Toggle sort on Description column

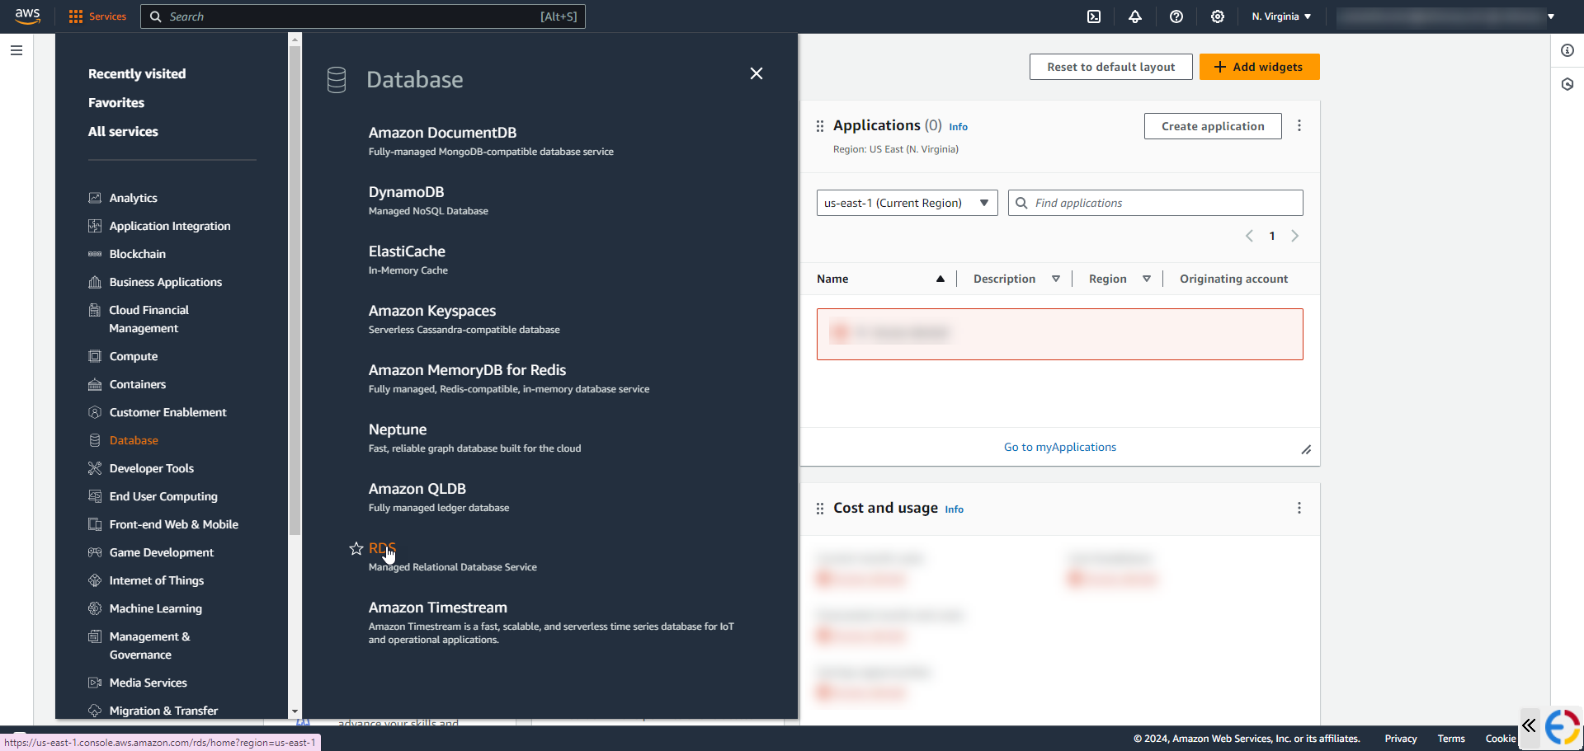coord(1055,279)
